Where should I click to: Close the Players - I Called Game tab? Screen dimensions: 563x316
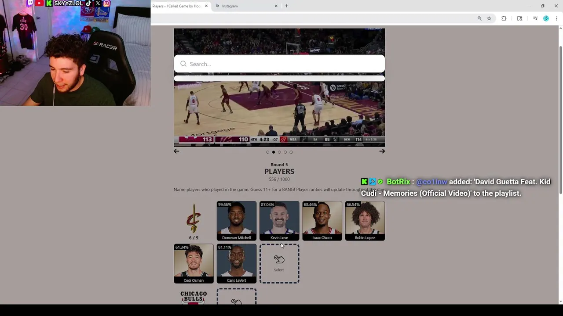coord(206,6)
